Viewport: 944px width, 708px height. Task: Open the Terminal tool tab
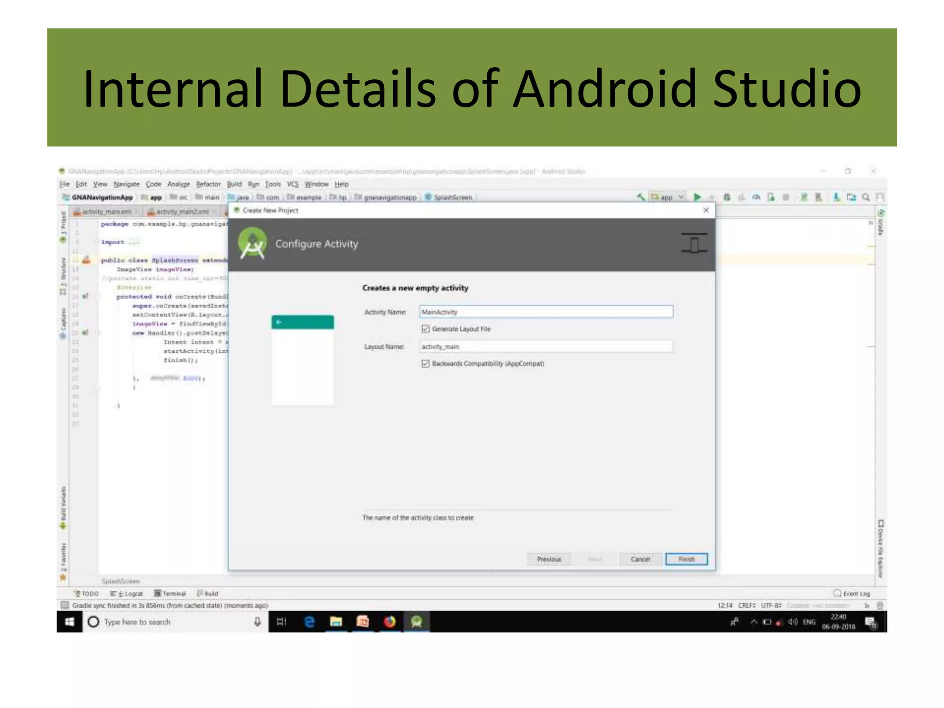click(x=170, y=593)
